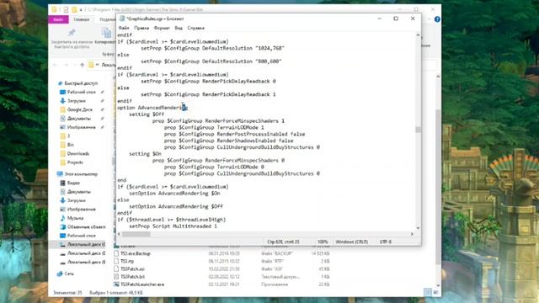Click the Музыка note icon in sidebar

pos(62,218)
